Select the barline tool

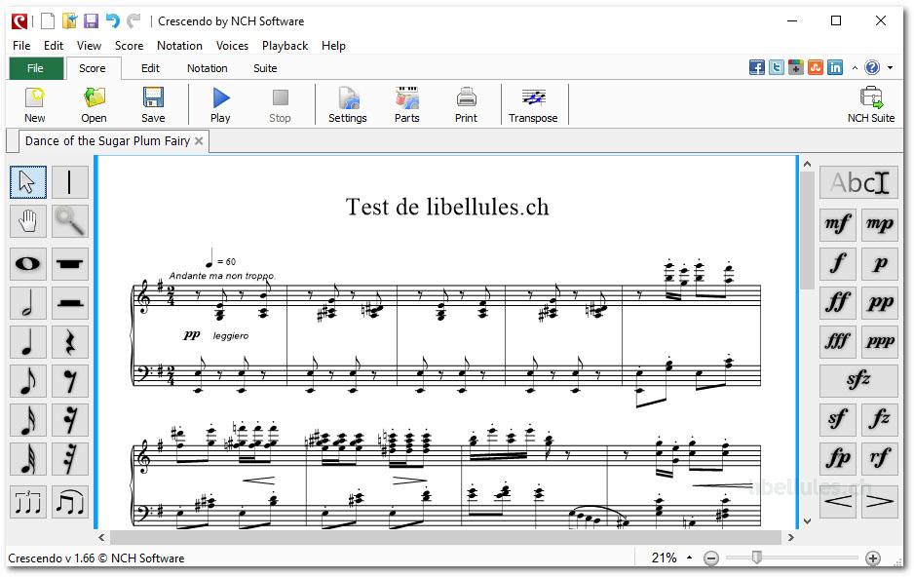pos(70,182)
